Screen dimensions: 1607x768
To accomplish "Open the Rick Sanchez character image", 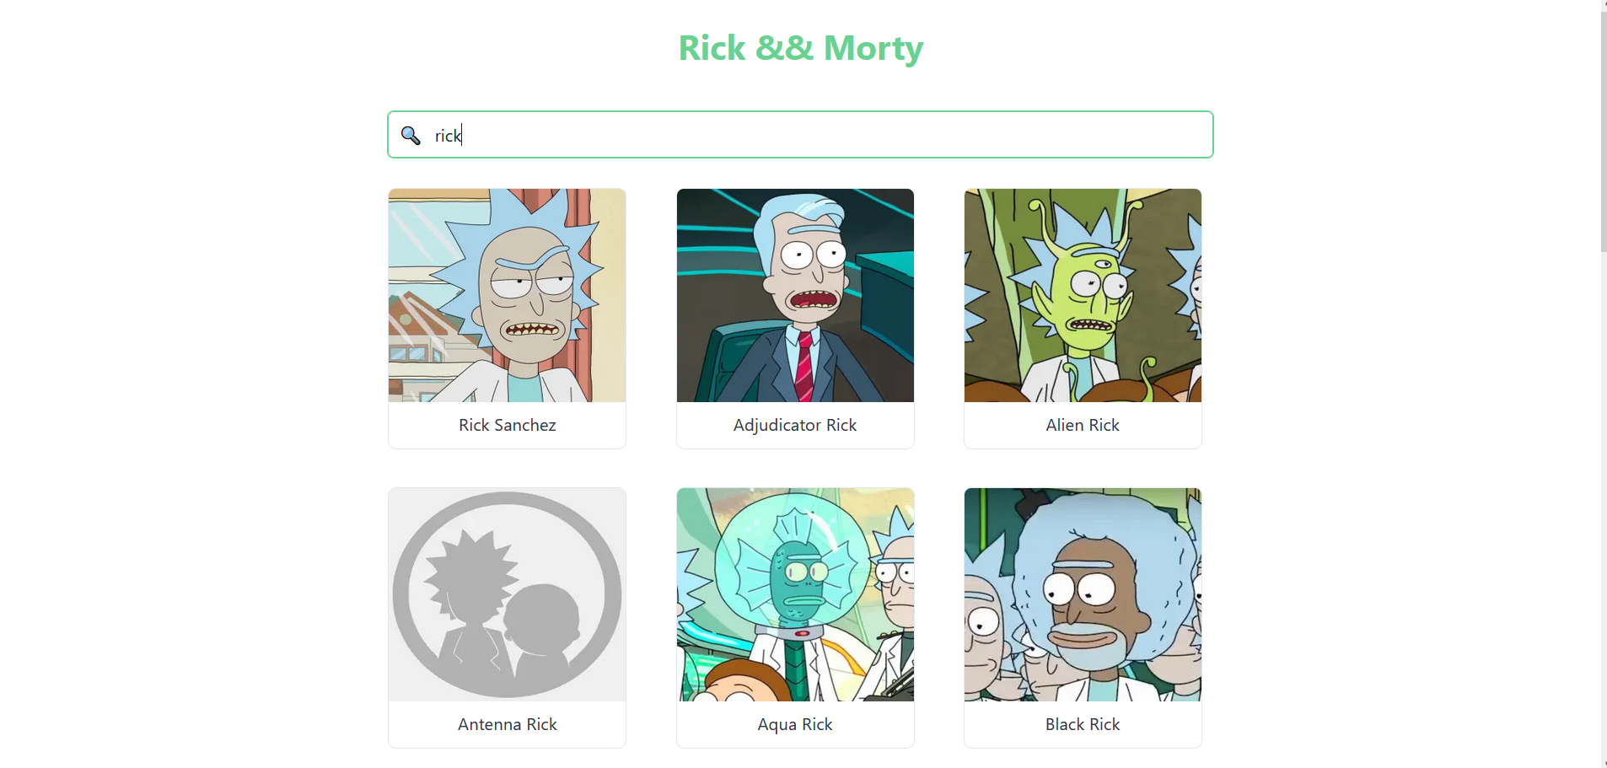I will 507,295.
